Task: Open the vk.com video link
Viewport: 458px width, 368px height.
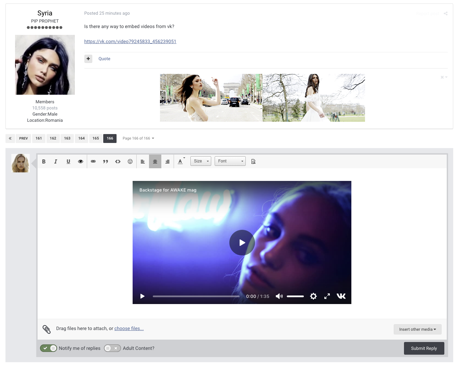Action: coord(130,41)
